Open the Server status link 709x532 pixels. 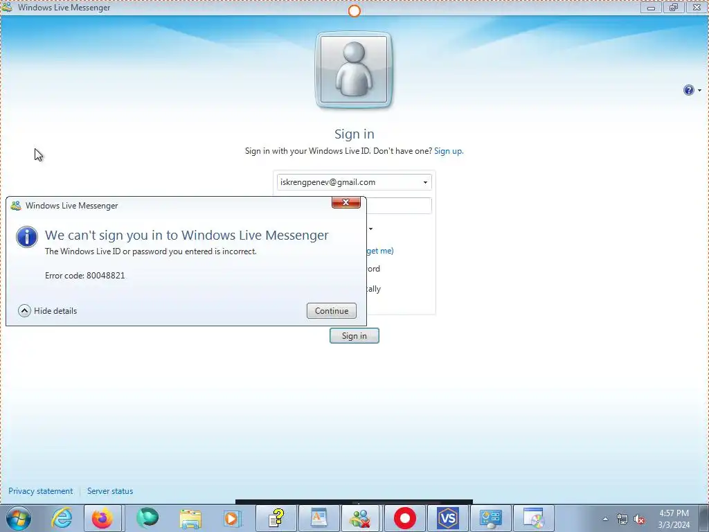coord(110,491)
